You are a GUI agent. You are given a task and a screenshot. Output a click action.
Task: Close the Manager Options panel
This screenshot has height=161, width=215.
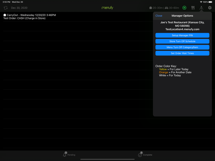point(159,16)
